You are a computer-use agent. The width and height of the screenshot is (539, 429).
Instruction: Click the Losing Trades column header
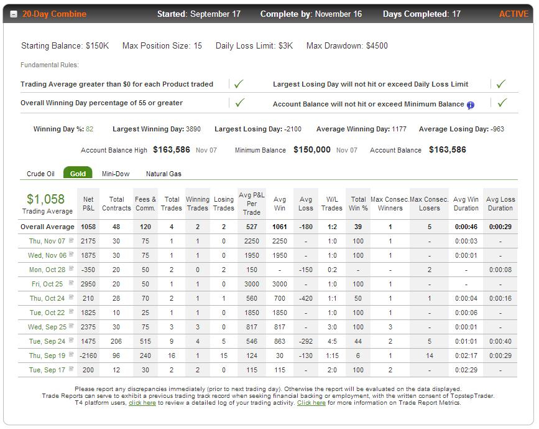(224, 204)
